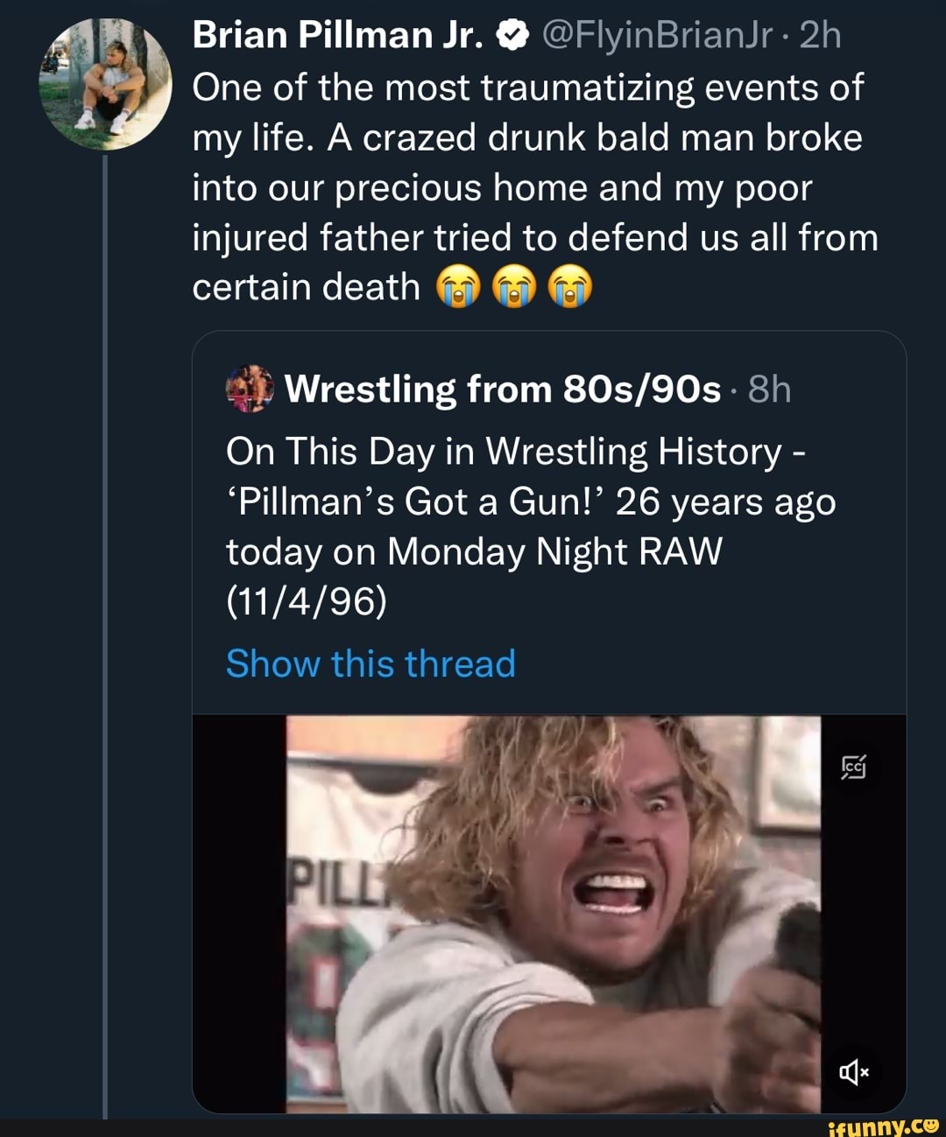Turn on subtitles with the CC toggle
Screen dimensions: 946x1137
[854, 767]
